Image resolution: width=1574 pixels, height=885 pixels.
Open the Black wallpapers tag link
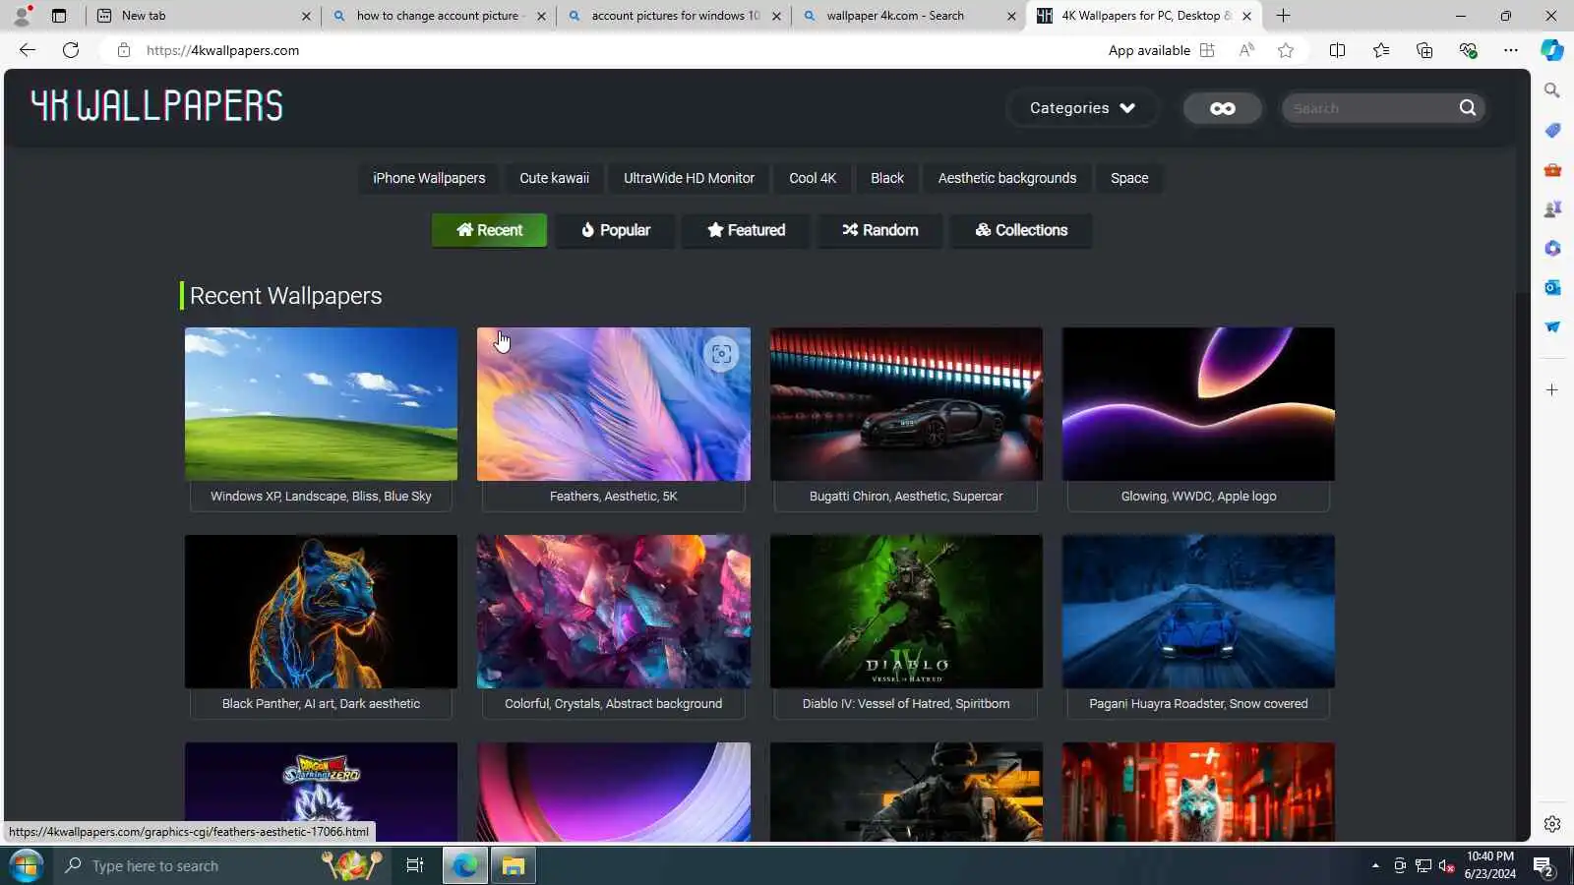tap(887, 178)
